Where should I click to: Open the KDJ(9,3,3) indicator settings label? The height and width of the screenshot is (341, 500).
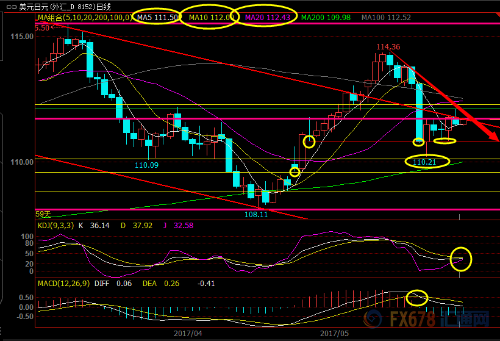[x=56, y=226]
